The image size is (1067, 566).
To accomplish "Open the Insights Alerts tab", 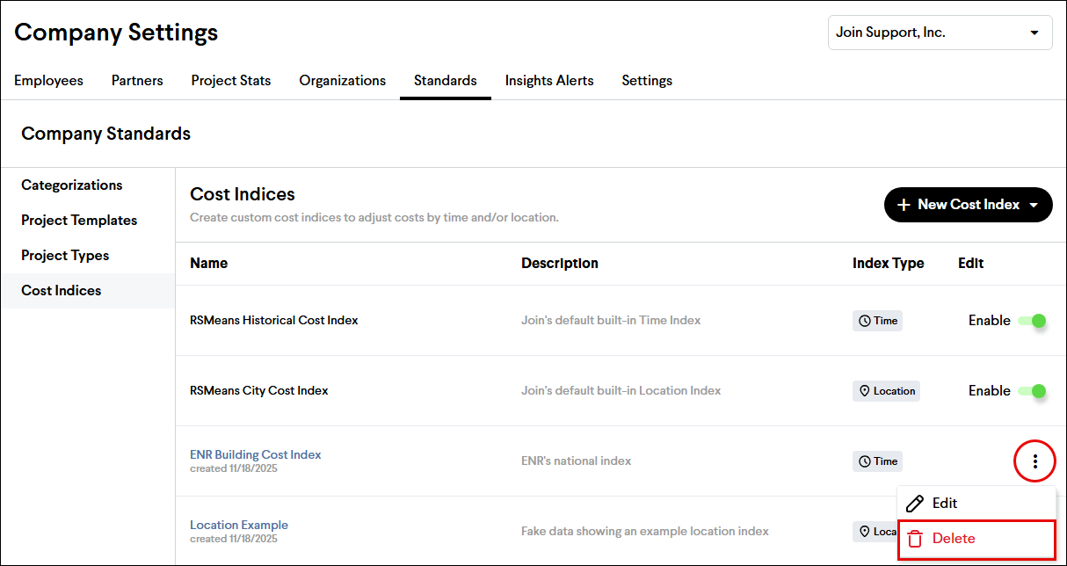I will tap(548, 81).
